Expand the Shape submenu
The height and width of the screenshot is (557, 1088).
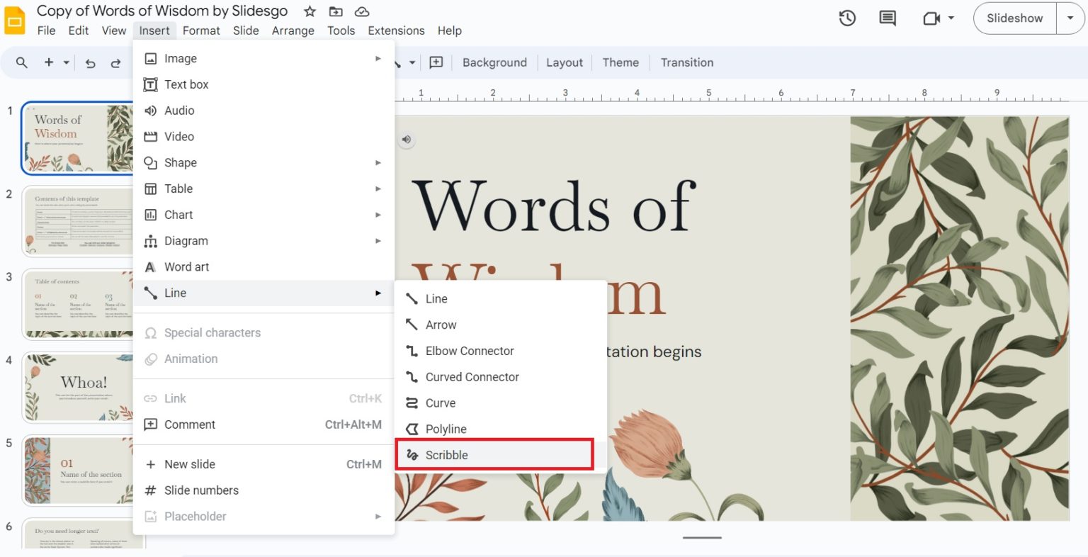pos(179,162)
